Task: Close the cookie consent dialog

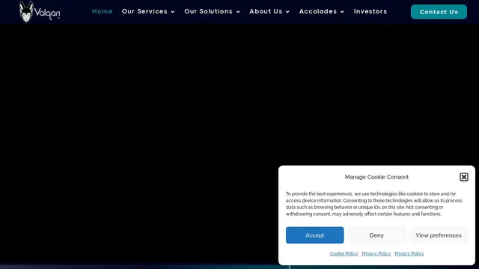Action: coord(464,177)
